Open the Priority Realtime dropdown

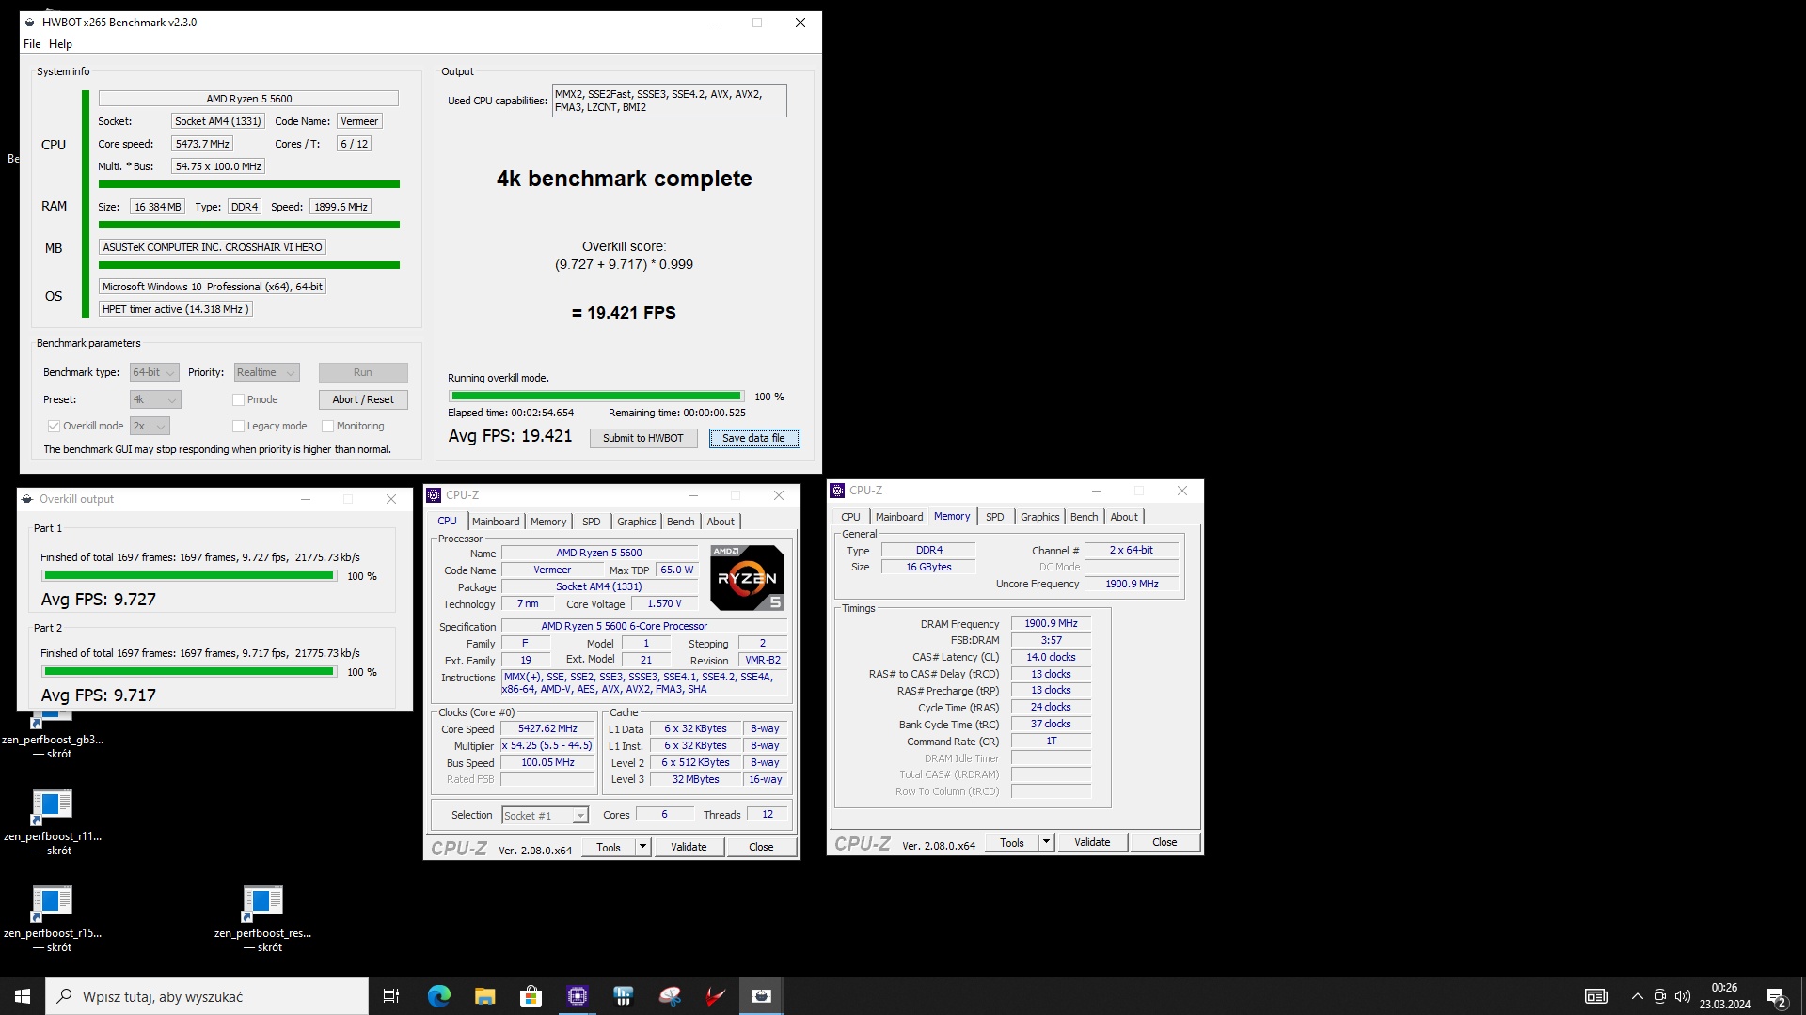pos(266,373)
